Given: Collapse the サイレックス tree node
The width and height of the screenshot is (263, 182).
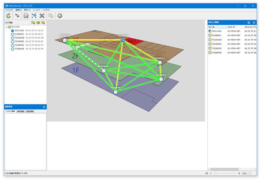Looking at the screenshot, I should pos(6,27).
